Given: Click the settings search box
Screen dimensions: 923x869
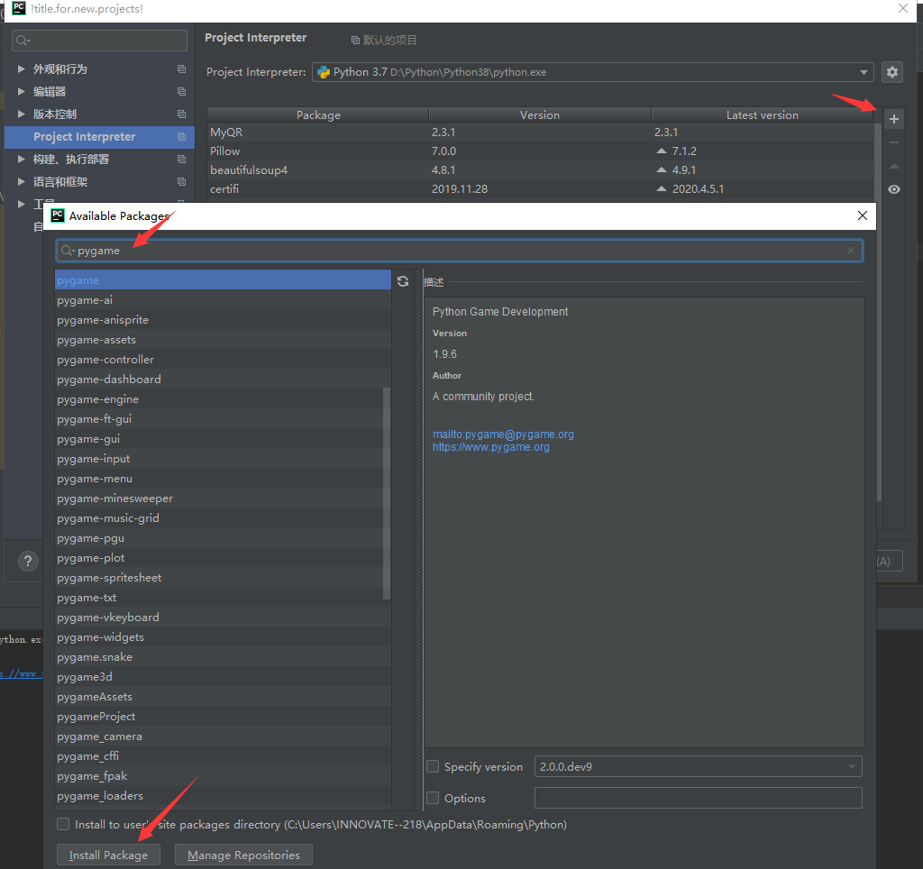Looking at the screenshot, I should point(99,40).
